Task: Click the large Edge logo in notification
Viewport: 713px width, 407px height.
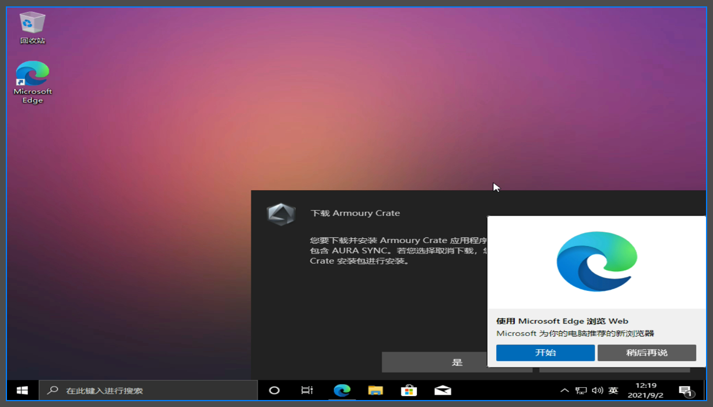Action: pyautogui.click(x=597, y=261)
